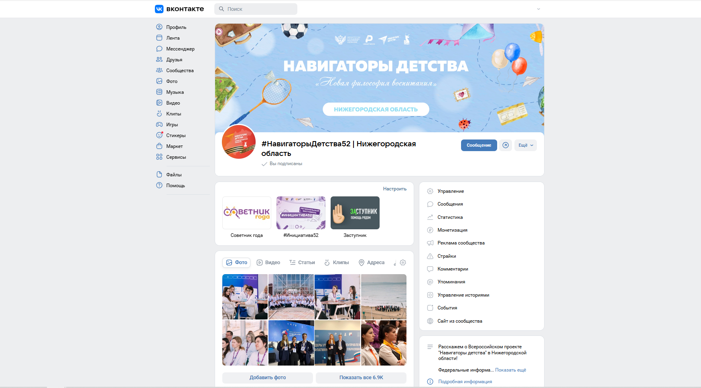Open the Маркет shopping bag icon

point(159,146)
